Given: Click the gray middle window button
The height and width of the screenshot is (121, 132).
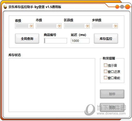Looking at the screenshot, I should click(x=122, y=7).
